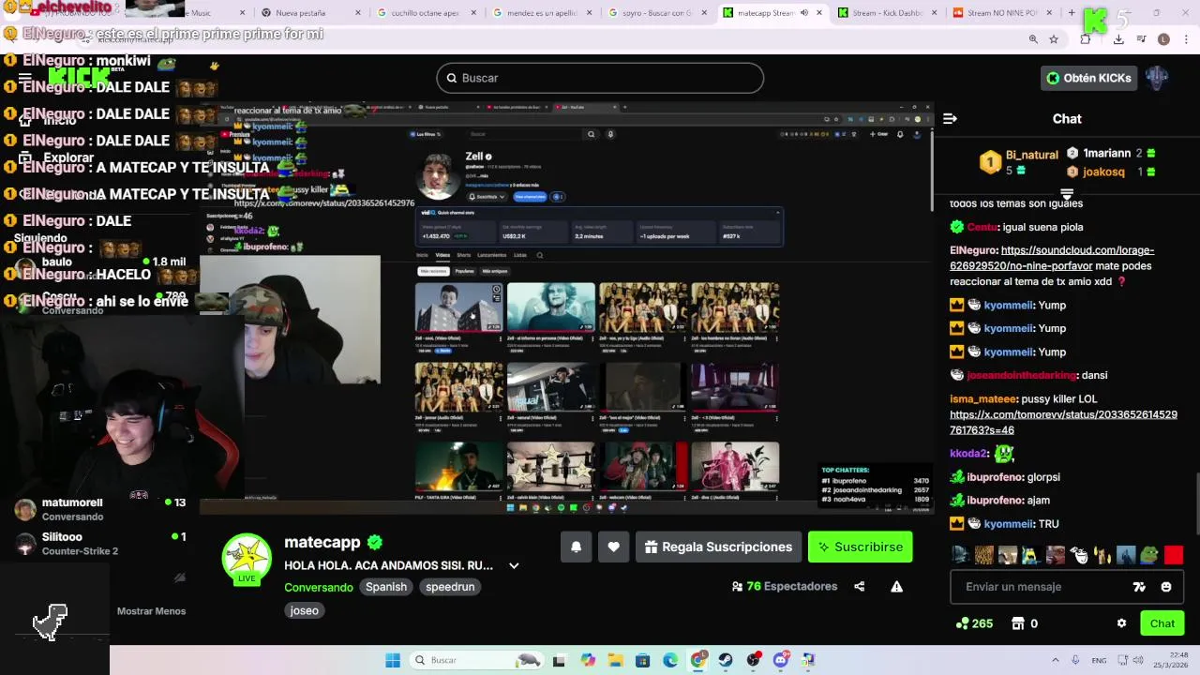Click the joseo tag
Screen dimensions: 1200x675
304,610
